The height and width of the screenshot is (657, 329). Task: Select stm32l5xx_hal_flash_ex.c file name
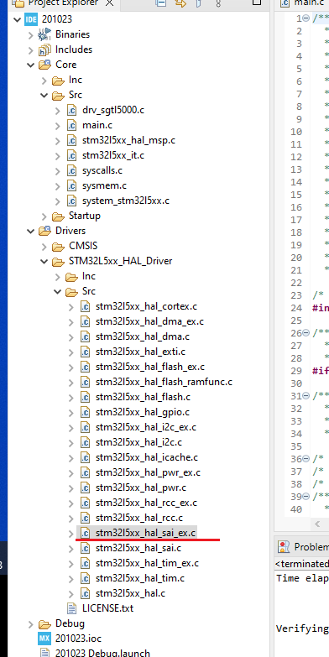tap(150, 367)
